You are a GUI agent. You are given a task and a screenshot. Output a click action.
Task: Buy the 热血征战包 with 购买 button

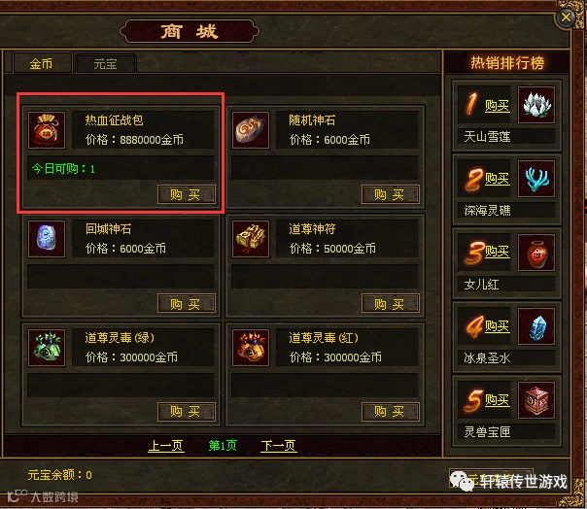point(186,194)
